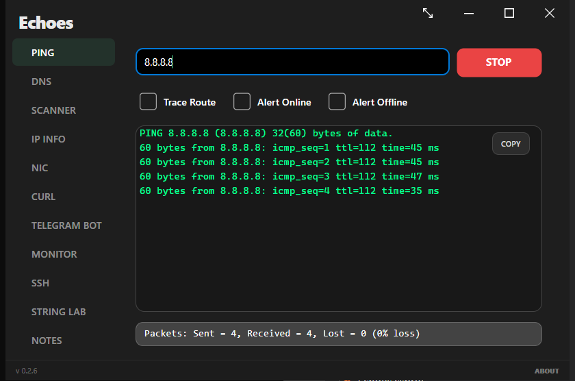Switch to MONITOR view

54,254
